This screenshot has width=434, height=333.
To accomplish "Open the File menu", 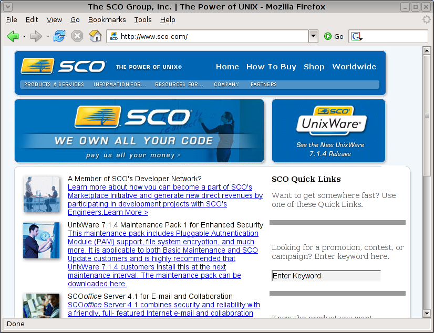I will pyautogui.click(x=12, y=19).
